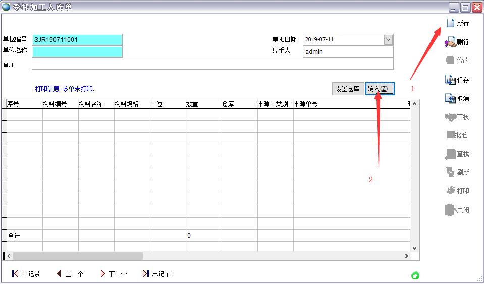The image size is (484, 284).
Task: Go to next record with 下一个
Action: click(114, 274)
